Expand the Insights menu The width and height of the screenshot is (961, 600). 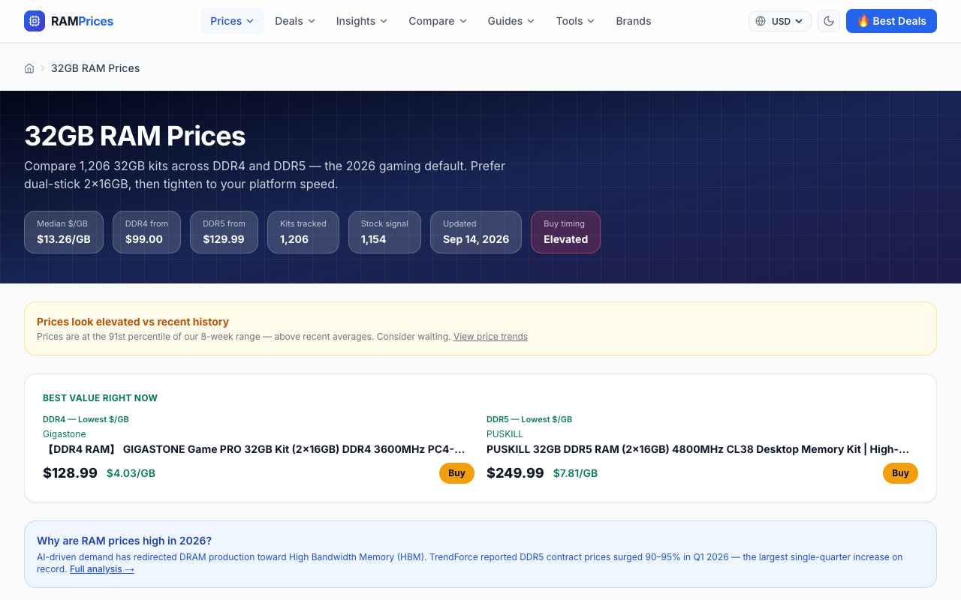(x=362, y=21)
